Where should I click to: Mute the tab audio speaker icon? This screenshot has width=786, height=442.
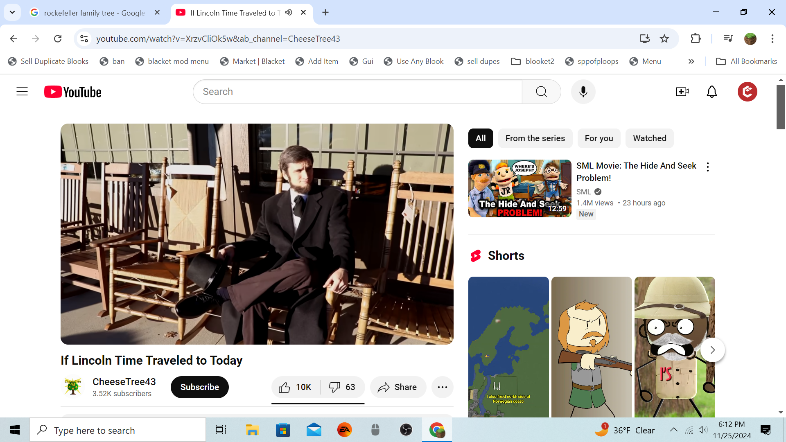[x=289, y=12]
